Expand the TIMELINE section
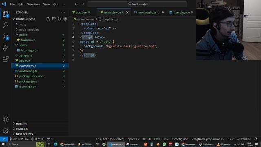This screenshot has height=147, width=261. coord(22,129)
